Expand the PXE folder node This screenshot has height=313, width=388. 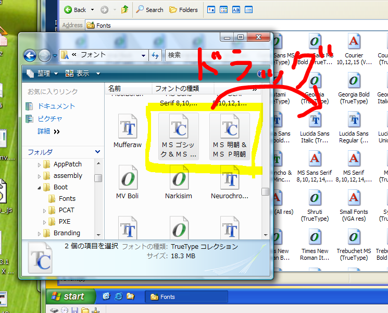point(44,222)
